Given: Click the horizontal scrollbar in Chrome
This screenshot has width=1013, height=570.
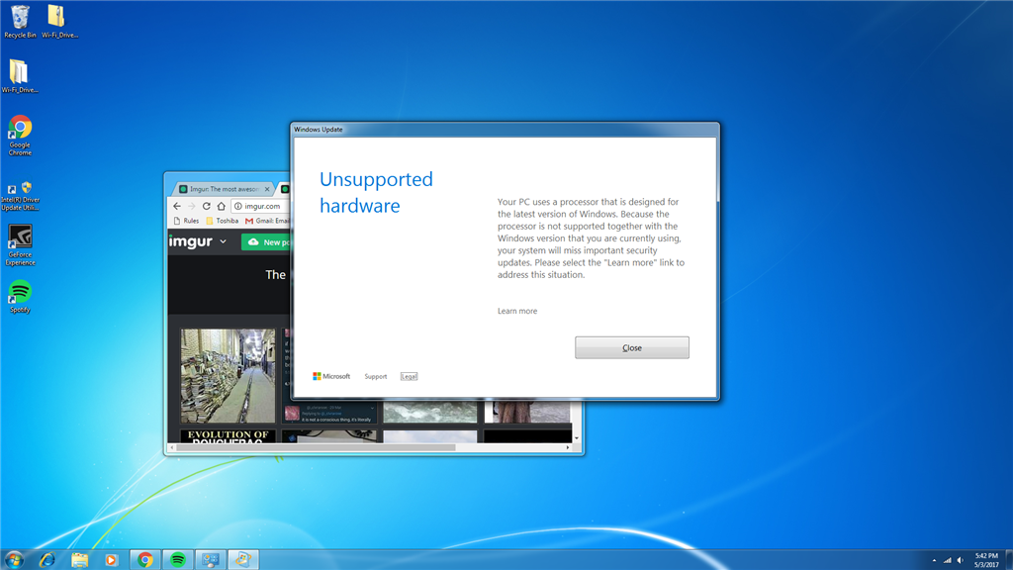Looking at the screenshot, I should point(316,447).
